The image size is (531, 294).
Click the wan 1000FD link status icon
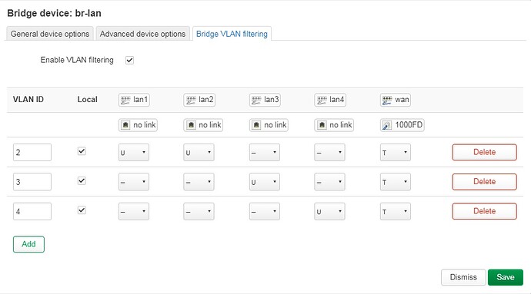click(x=386, y=125)
